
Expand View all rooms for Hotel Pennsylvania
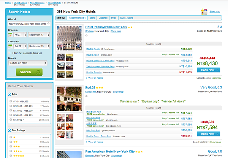[96, 78]
